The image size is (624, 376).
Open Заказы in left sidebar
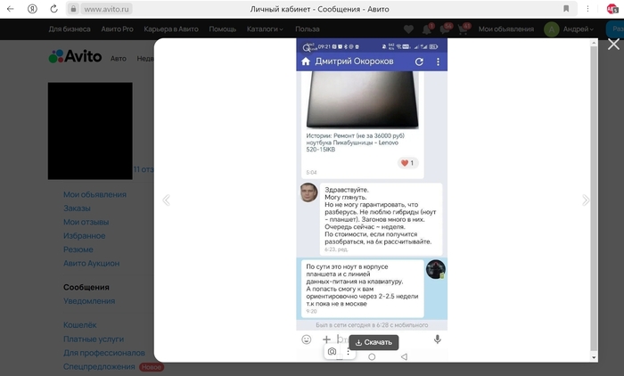77,208
